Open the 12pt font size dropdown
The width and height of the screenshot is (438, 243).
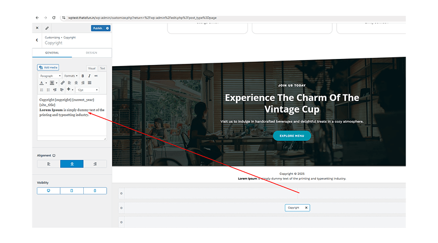pos(88,90)
